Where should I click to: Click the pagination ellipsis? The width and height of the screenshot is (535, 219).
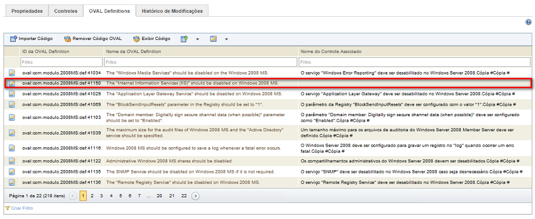[148, 196]
